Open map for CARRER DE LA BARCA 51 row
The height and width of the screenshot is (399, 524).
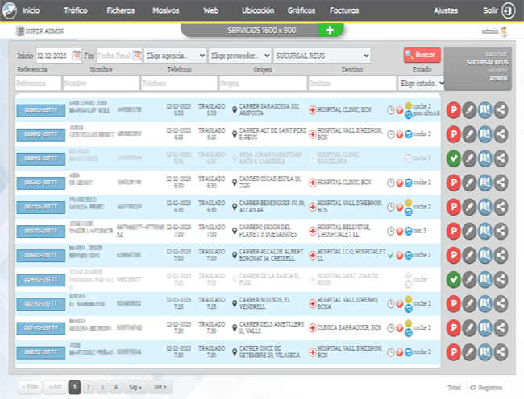pyautogui.click(x=485, y=280)
